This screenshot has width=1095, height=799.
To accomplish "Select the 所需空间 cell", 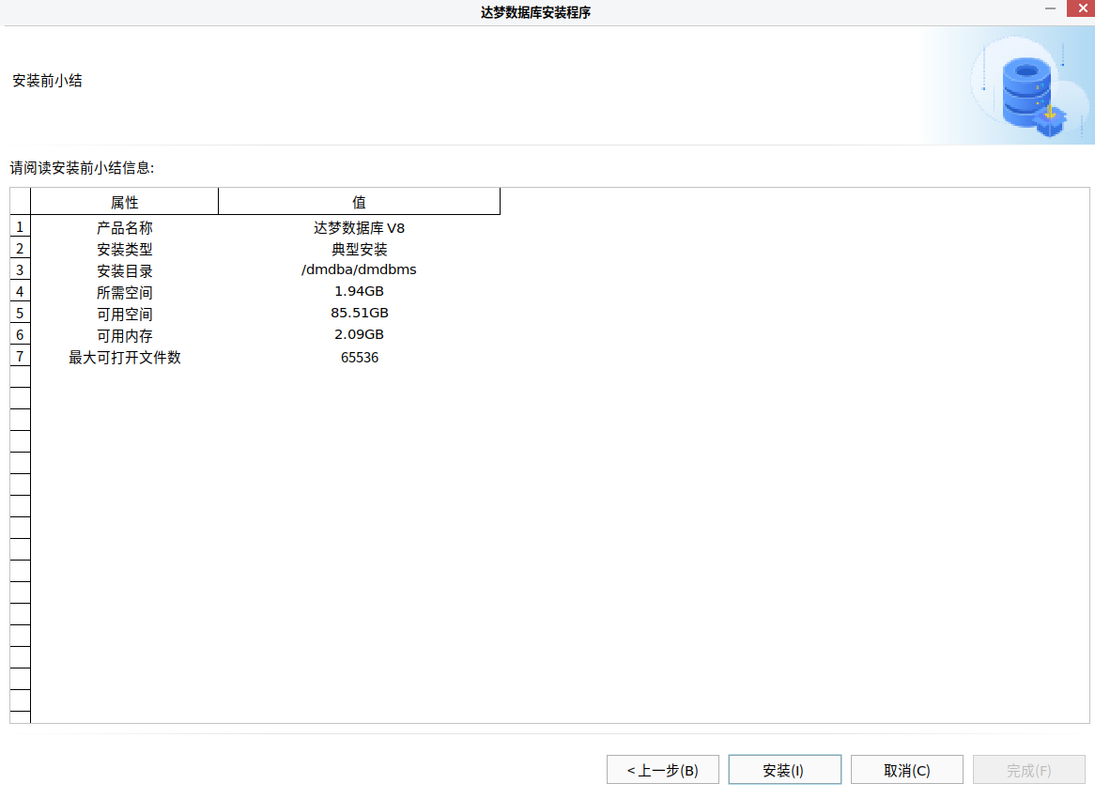I will (x=124, y=293).
